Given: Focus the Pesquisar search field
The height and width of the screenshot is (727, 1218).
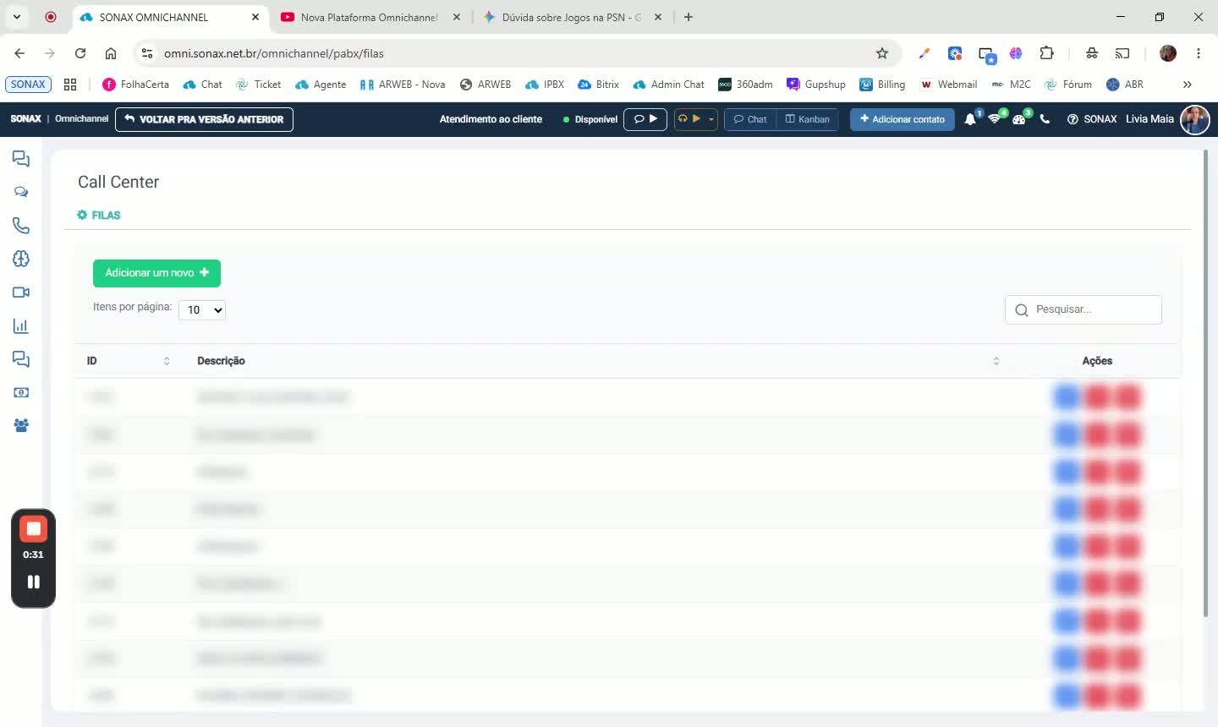Looking at the screenshot, I should pos(1083,309).
